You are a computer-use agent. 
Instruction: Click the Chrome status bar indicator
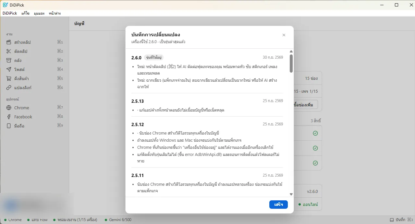[x=13, y=220]
